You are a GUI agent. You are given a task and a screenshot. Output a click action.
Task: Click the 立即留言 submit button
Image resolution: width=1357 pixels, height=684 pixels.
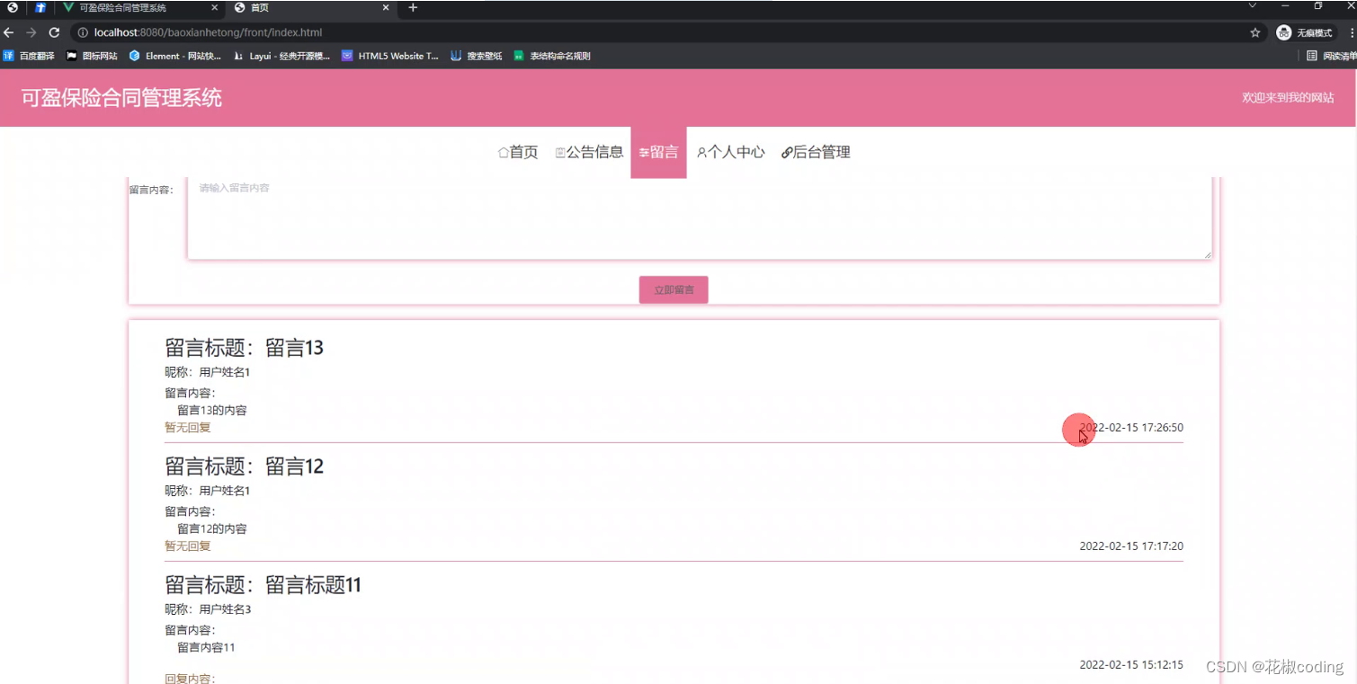[x=673, y=289]
